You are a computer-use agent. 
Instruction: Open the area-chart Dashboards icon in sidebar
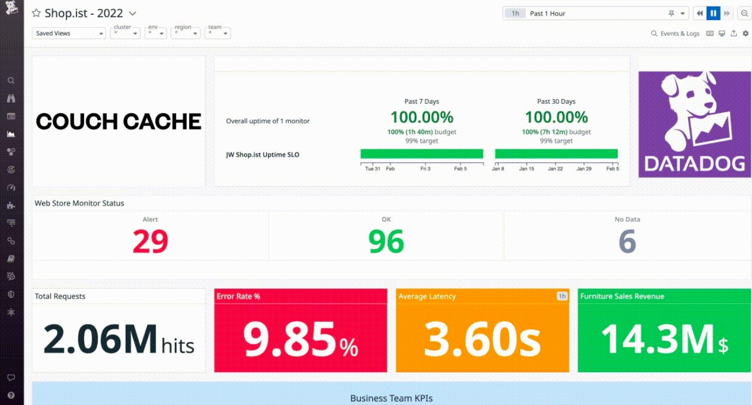(11, 134)
